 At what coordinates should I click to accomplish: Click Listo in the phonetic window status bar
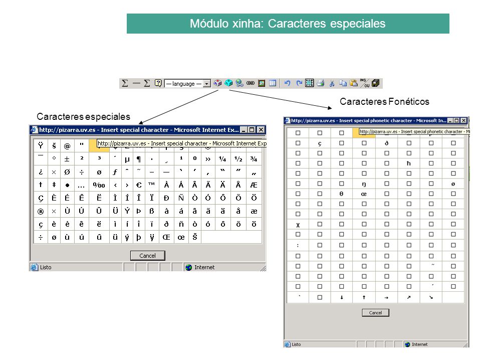point(293,344)
